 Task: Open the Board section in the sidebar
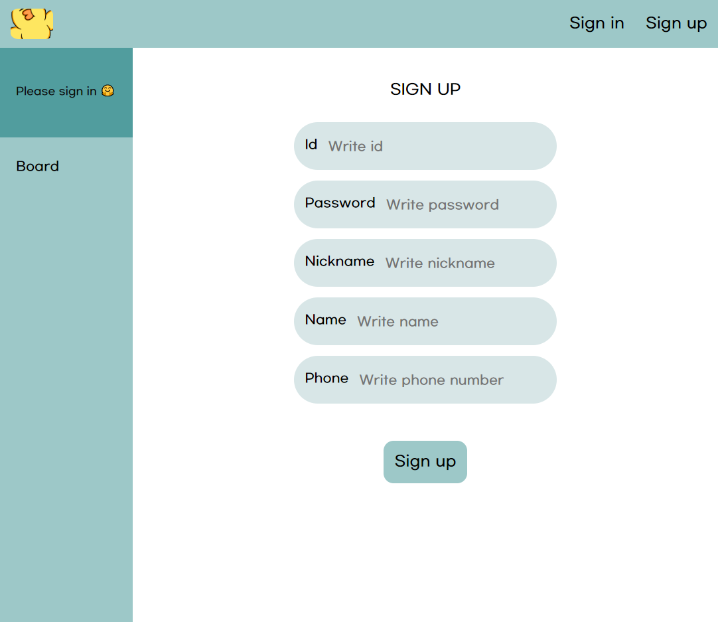tap(37, 166)
